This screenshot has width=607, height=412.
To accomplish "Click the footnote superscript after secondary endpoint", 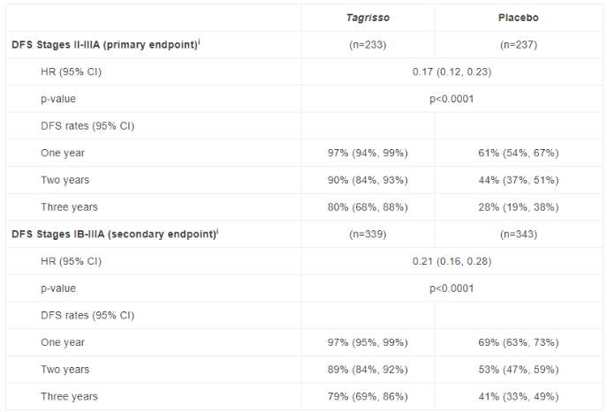I will point(218,231).
